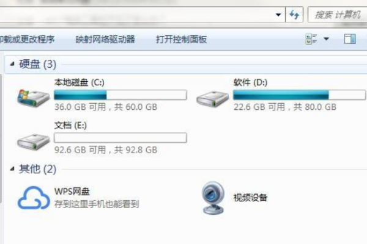This screenshot has width=367, height=244.
Task: Click the change view icon
Action: (x=311, y=39)
